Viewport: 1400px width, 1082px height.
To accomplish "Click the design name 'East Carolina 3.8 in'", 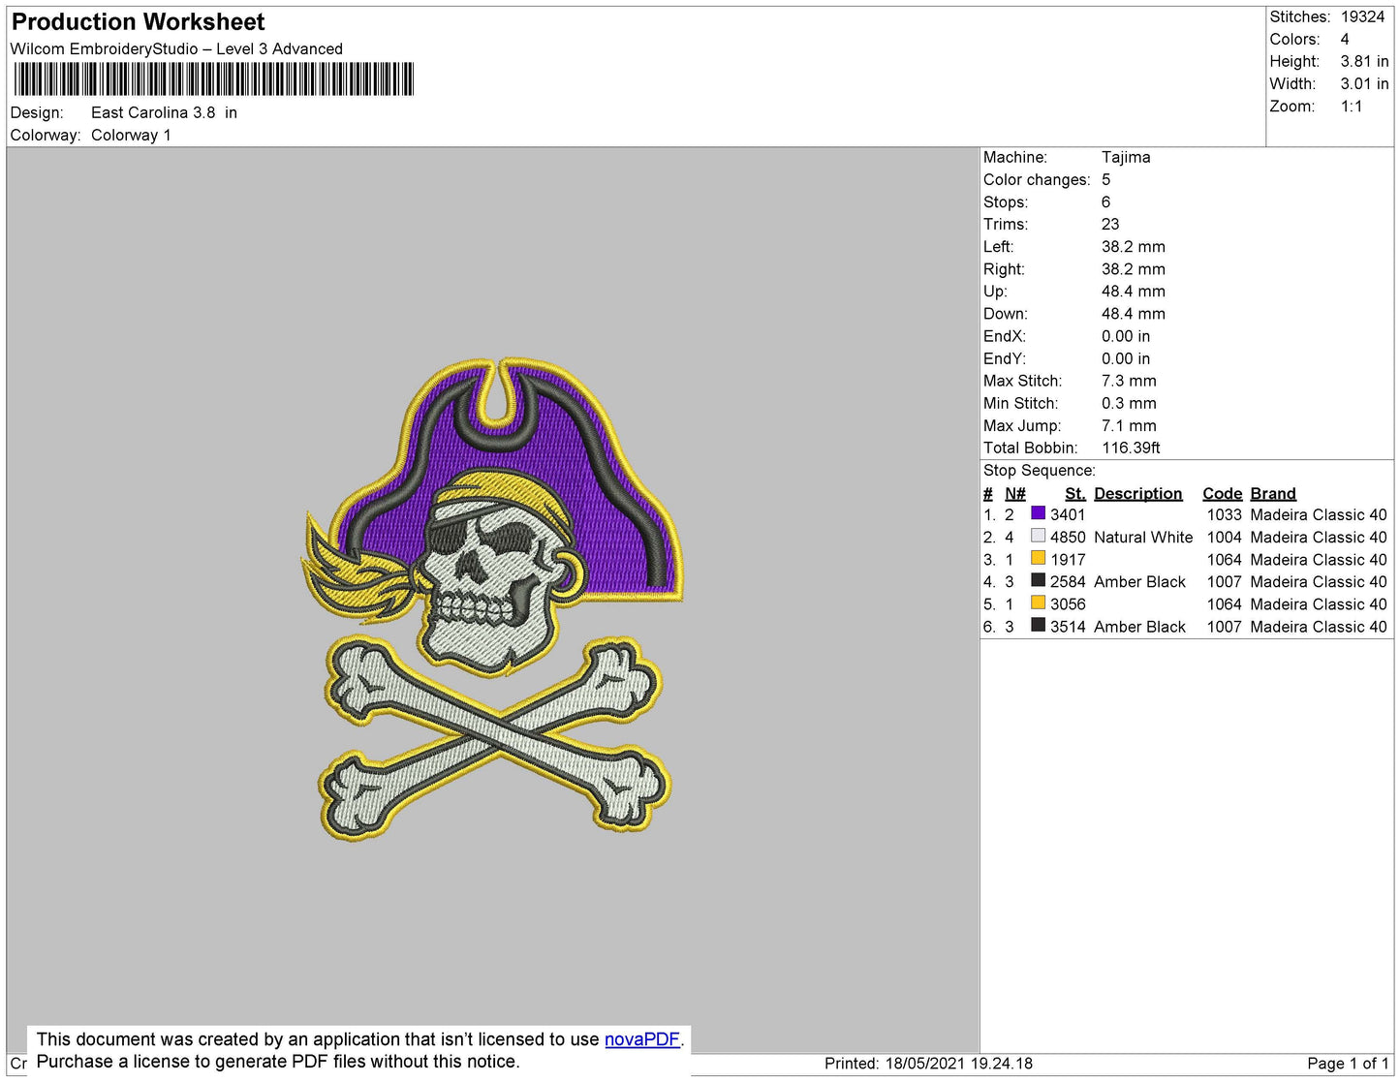I will coord(164,112).
